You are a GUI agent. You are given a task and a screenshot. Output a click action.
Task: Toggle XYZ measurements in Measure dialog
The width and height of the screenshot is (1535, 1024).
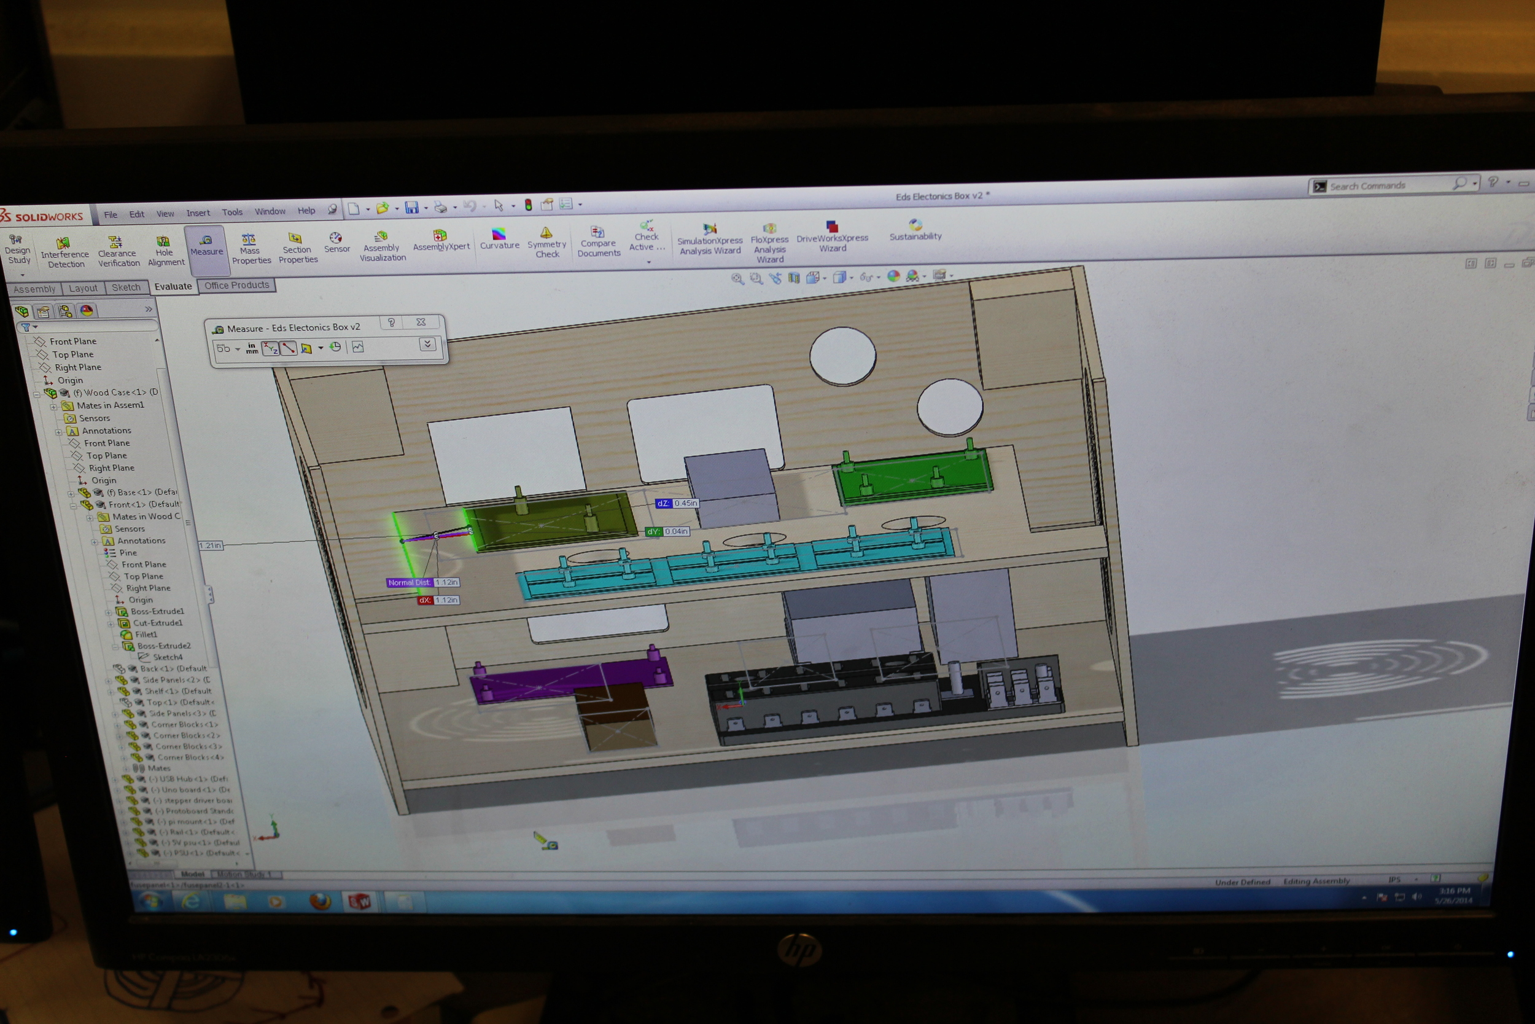[x=270, y=349]
